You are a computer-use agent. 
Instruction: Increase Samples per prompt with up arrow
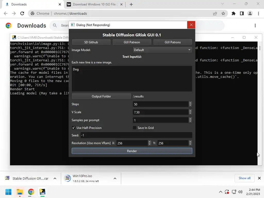190,119
